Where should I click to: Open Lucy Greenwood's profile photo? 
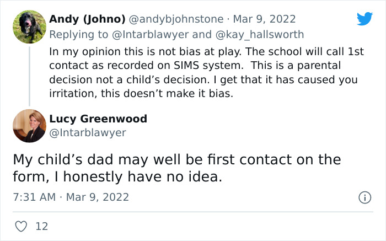(x=29, y=126)
